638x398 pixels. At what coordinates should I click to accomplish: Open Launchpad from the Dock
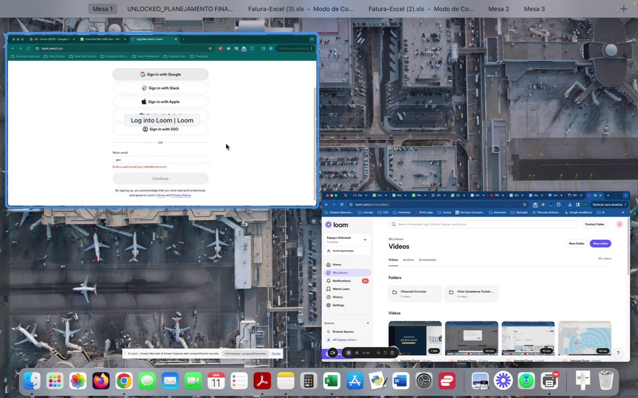click(x=55, y=381)
